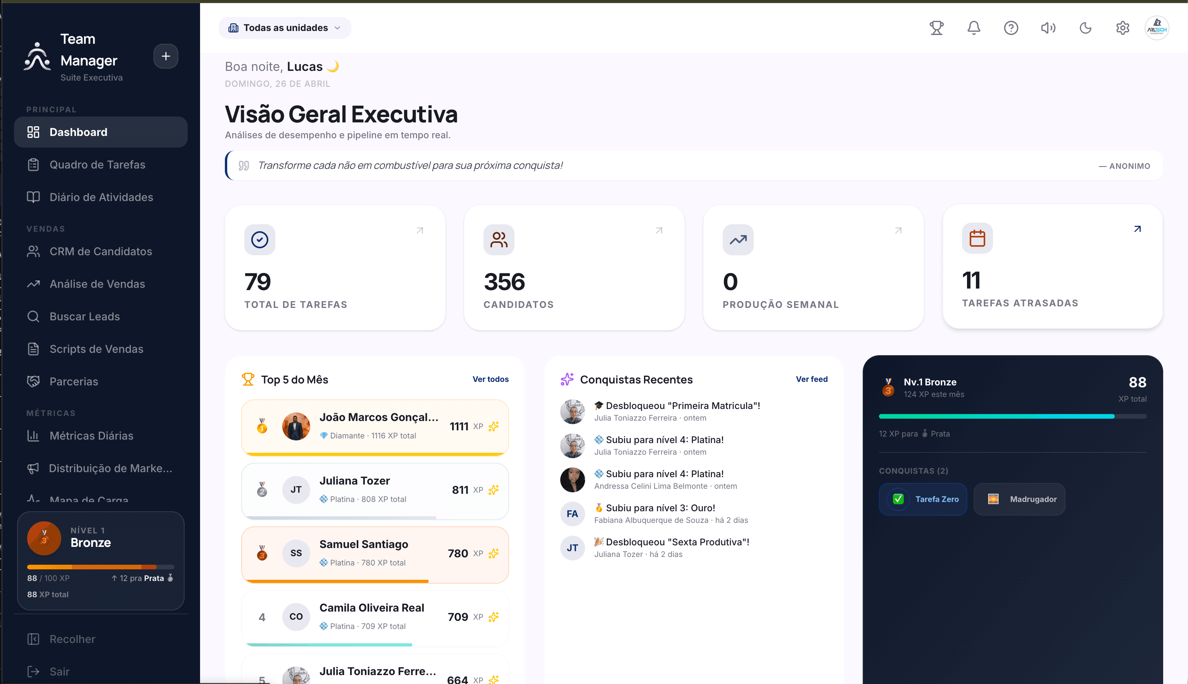
Task: Toggle sound with the speaker icon
Action: click(1048, 28)
